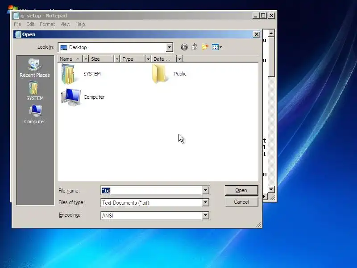Create a new folder icon
The height and width of the screenshot is (268, 357).
click(x=205, y=47)
